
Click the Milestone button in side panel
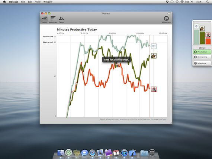(202, 63)
